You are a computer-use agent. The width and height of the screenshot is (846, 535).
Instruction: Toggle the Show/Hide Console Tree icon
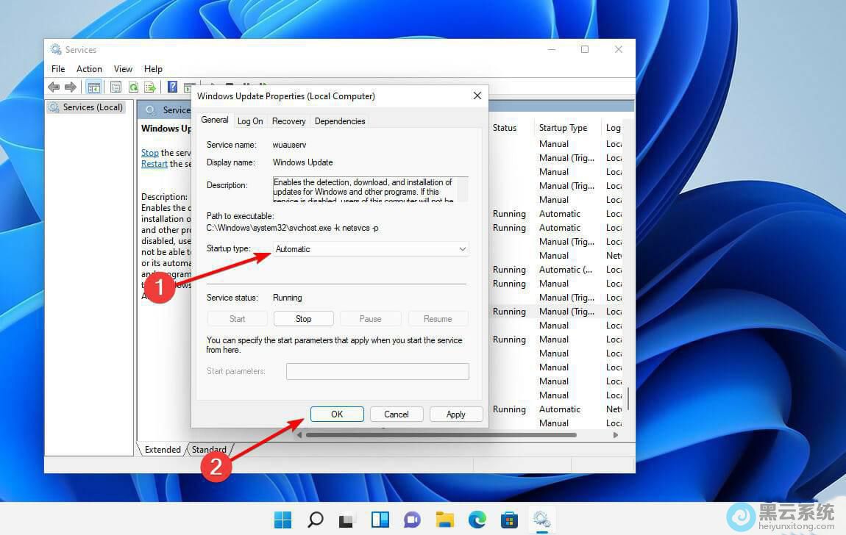(94, 87)
